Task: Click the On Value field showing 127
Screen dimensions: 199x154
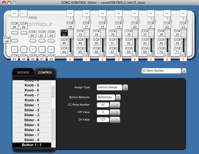Action: pos(103,120)
